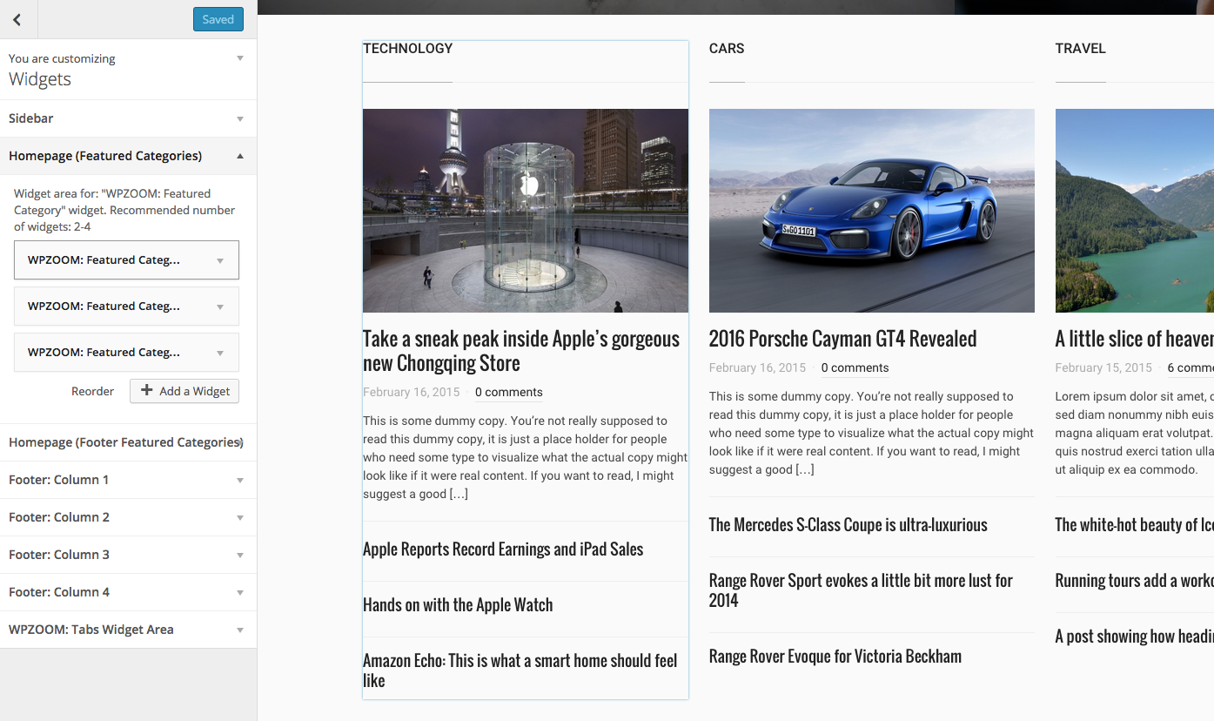Open Footer: Column 4 section

click(128, 592)
